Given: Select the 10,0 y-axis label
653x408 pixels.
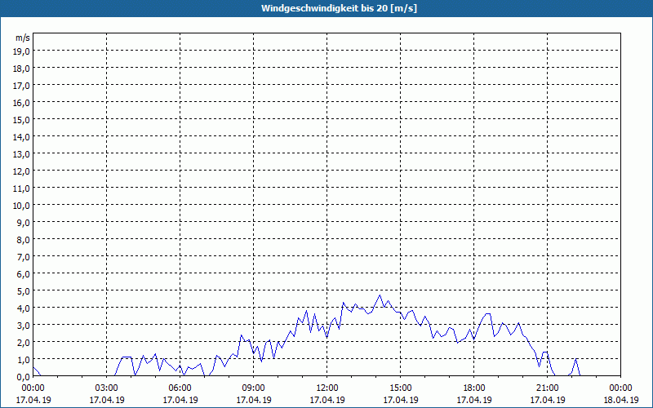Looking at the screenshot, I should coord(22,206).
